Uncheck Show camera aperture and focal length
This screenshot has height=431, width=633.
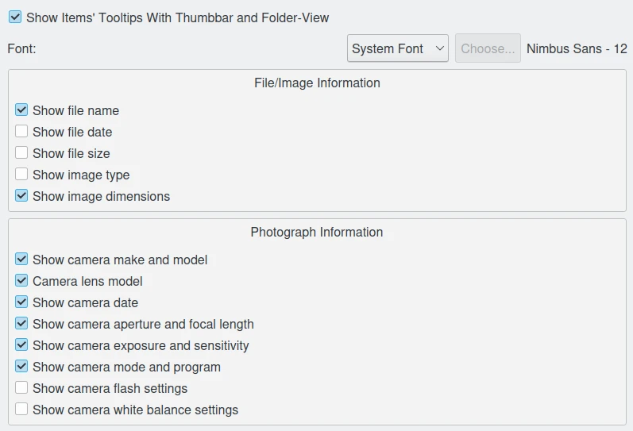click(x=21, y=324)
